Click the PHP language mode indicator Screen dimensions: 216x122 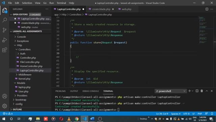[x=199, y=114]
